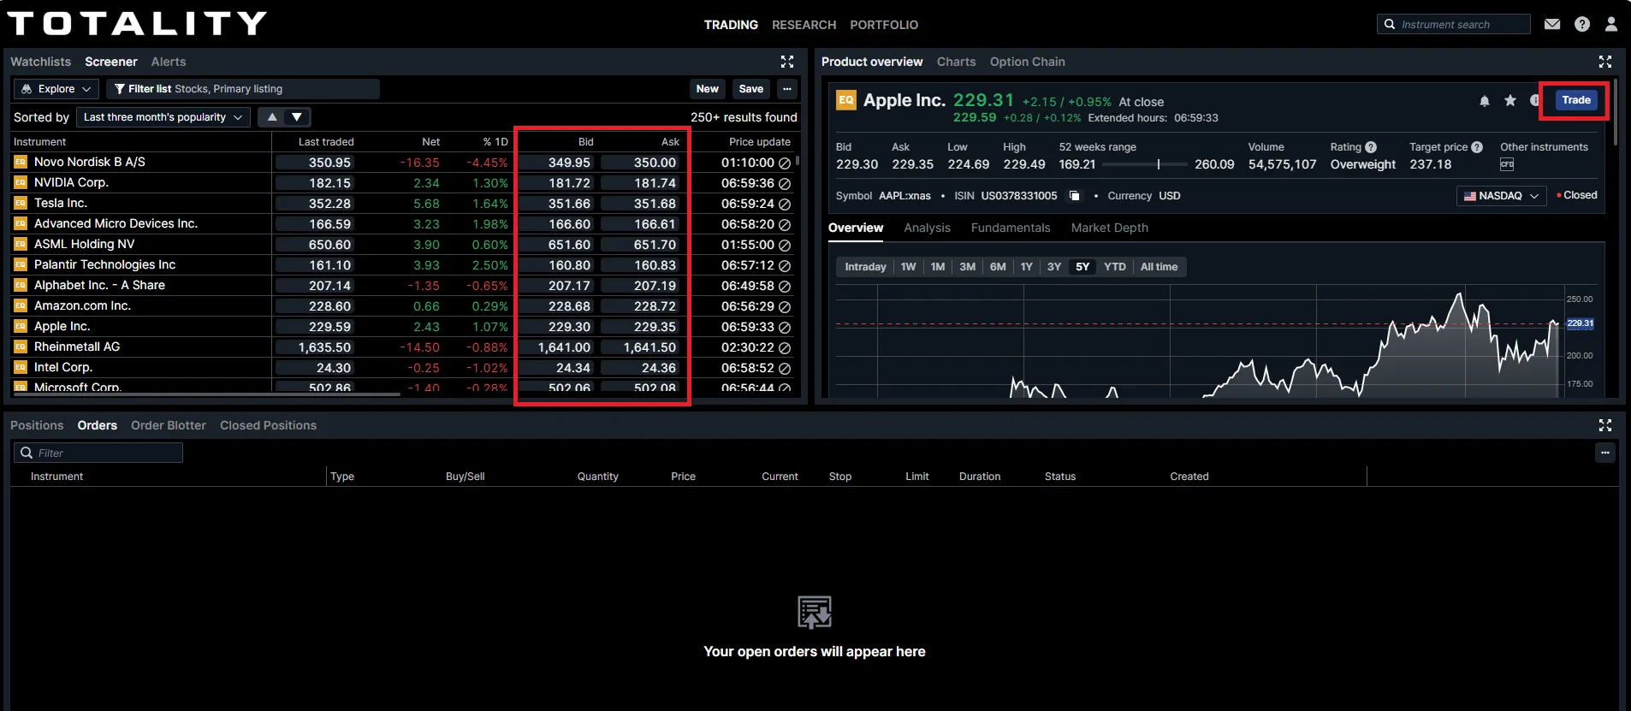Image resolution: width=1631 pixels, height=711 pixels.
Task: Sort by the '% 1D' column header
Action: 495,142
